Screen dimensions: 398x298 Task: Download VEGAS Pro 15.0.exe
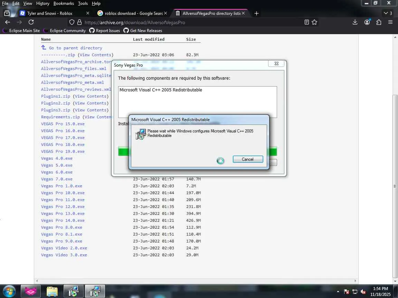click(63, 124)
